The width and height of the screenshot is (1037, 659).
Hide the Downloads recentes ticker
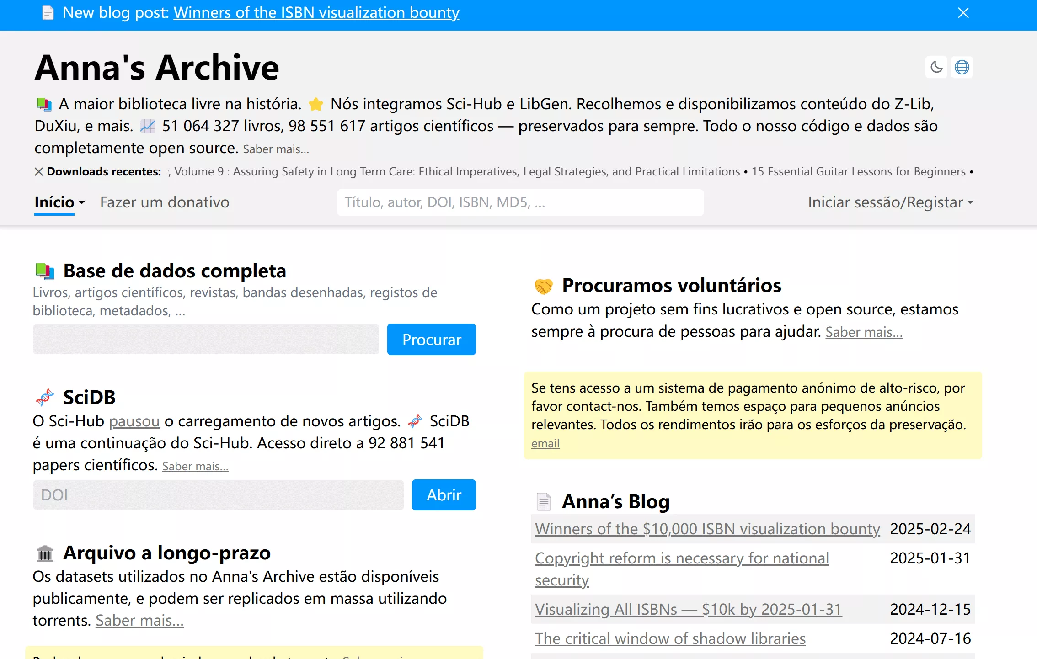coord(39,172)
